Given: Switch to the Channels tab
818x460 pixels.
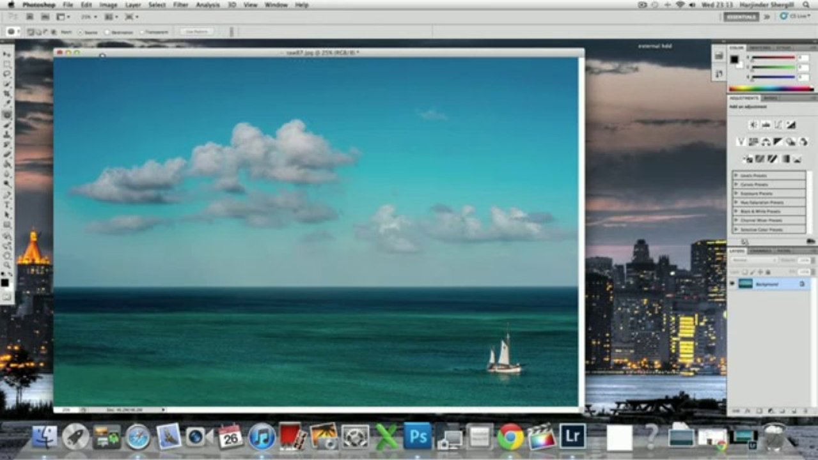Looking at the screenshot, I should [760, 251].
